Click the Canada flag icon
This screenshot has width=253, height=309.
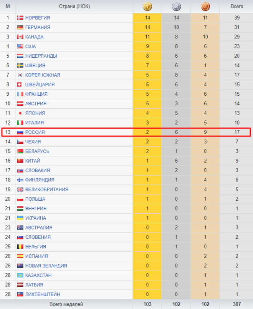coord(20,37)
